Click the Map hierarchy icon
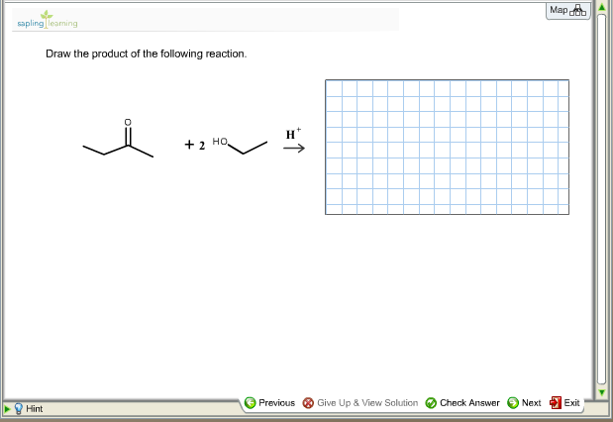This screenshot has height=422, width=613. (577, 11)
